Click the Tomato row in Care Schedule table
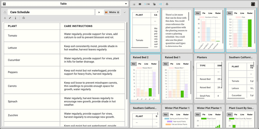Image resolution: width=259 pixels, height=129 pixels. tap(64, 36)
